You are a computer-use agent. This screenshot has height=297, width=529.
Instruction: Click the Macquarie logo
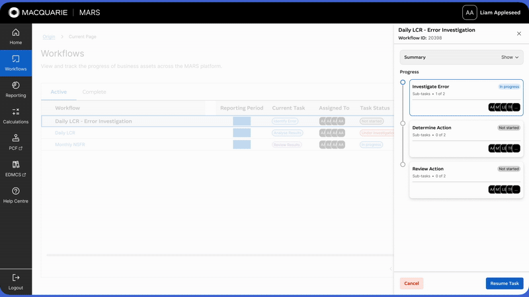click(38, 13)
